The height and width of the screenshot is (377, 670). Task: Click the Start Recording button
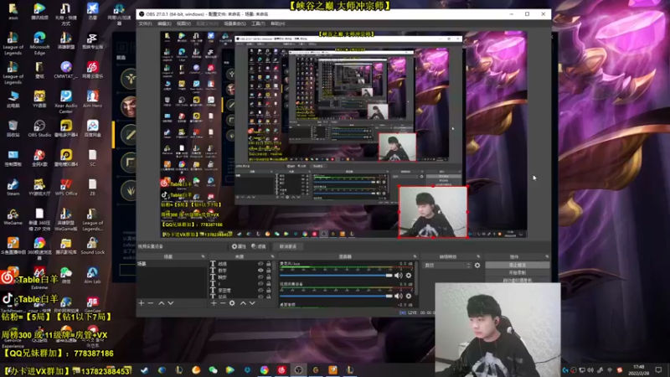[x=517, y=273]
